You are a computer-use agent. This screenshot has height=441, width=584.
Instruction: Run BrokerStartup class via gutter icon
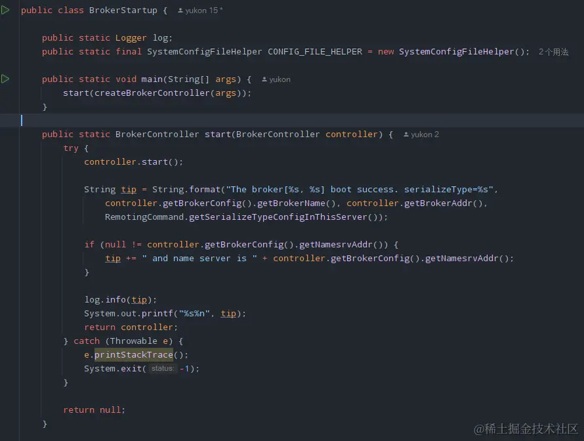point(5,10)
